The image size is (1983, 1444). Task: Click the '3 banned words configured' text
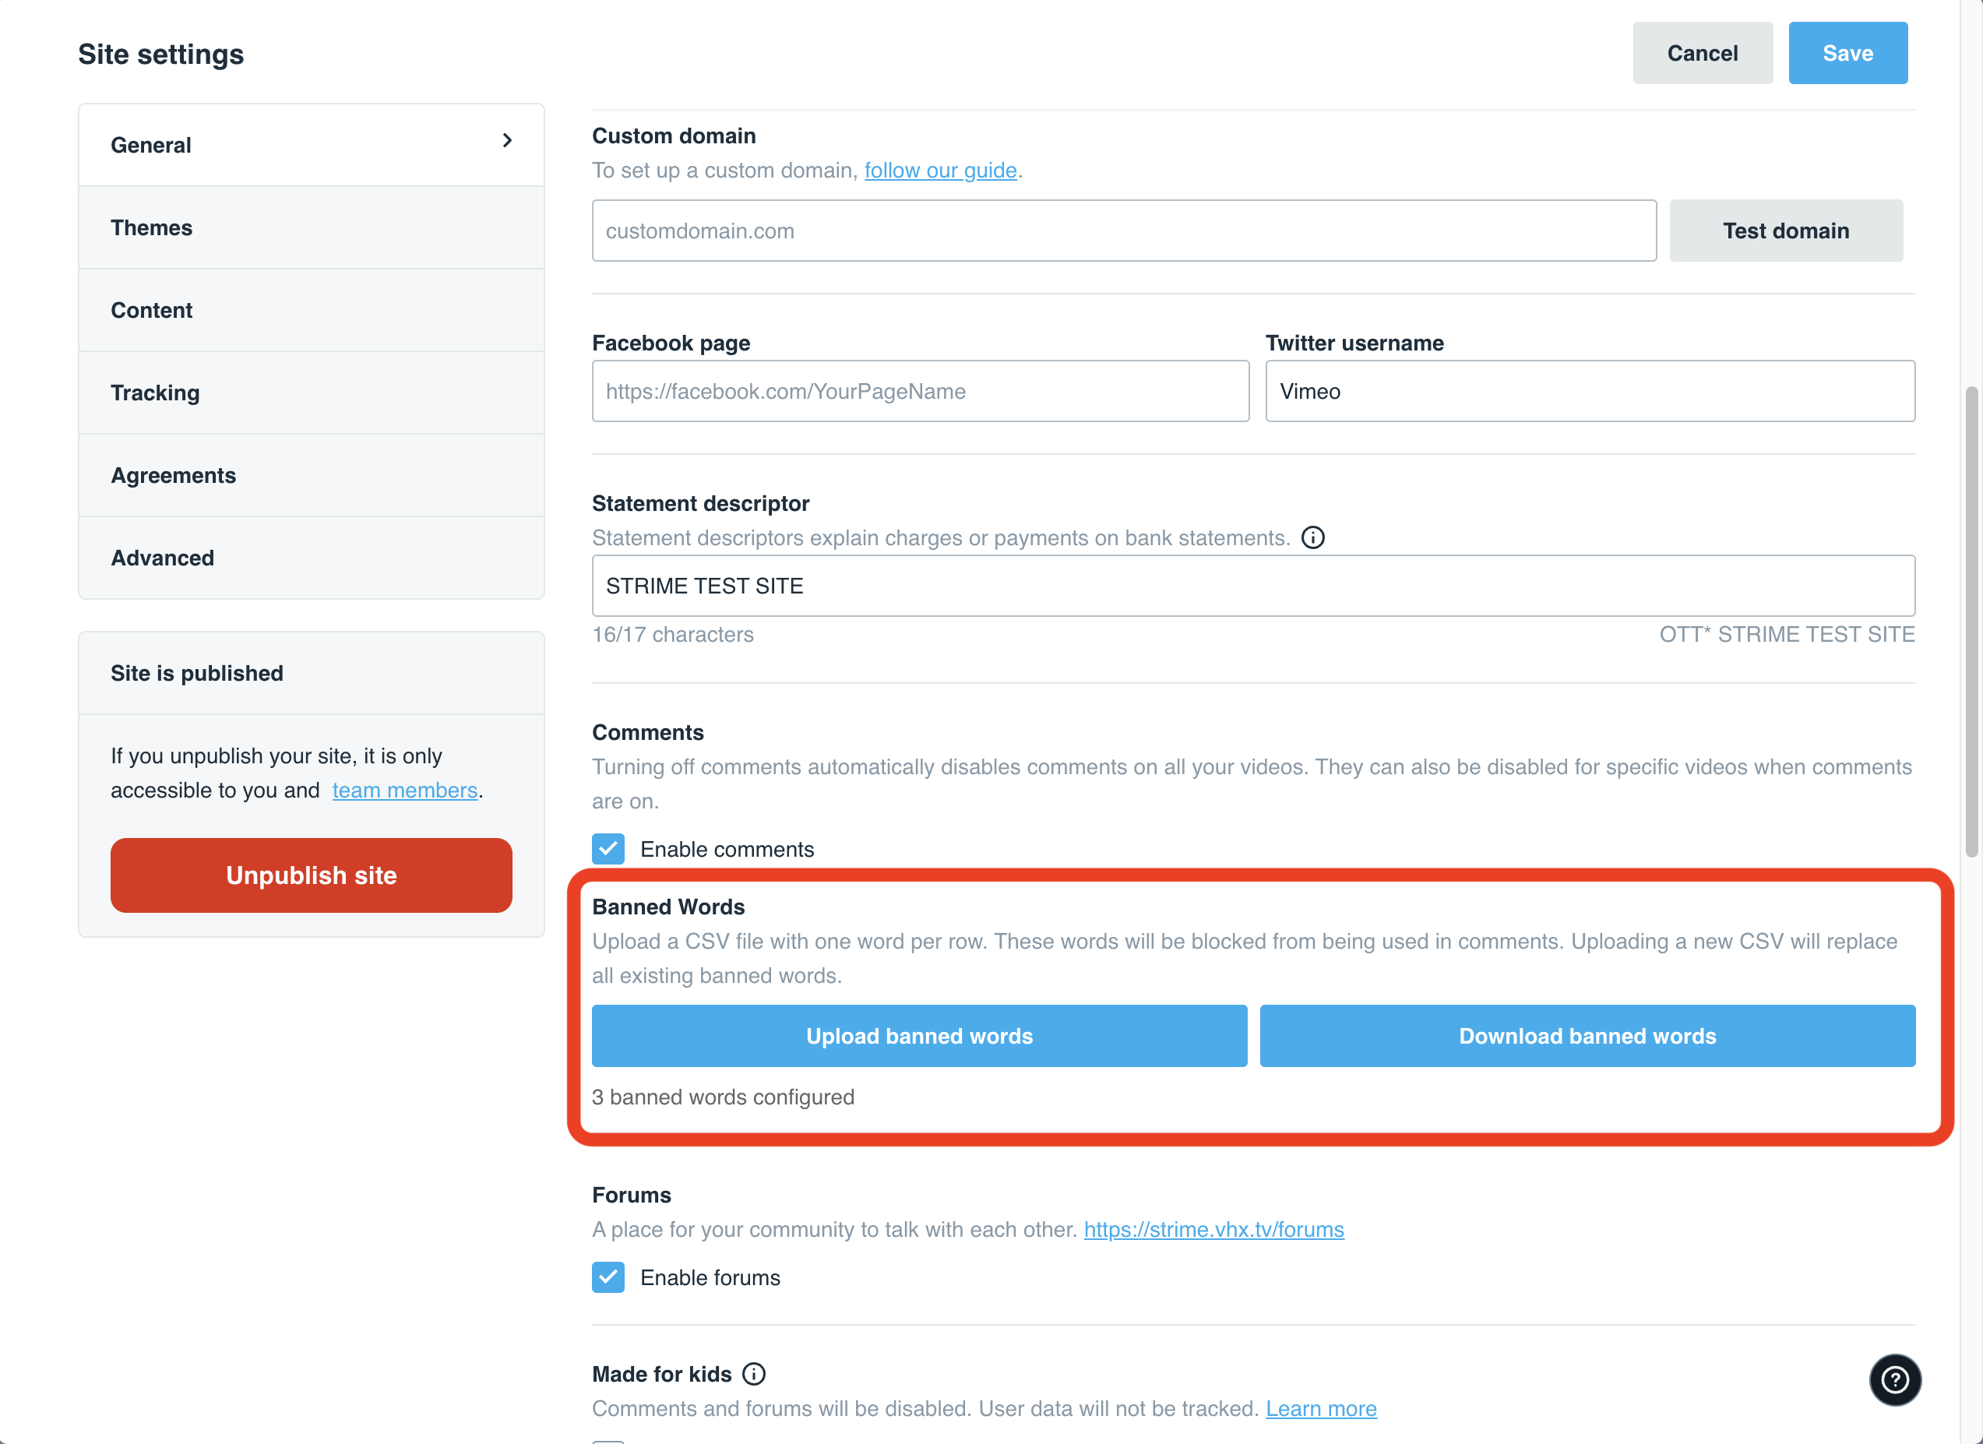coord(723,1097)
